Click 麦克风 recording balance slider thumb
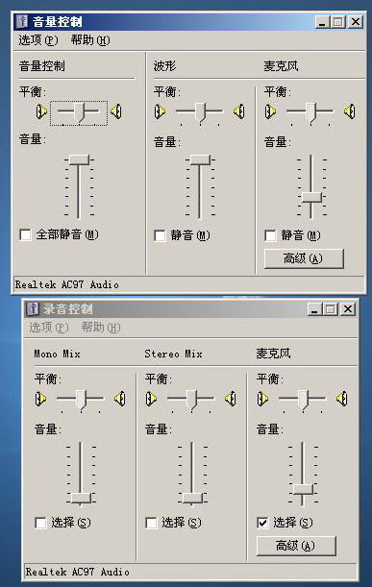 pos(303,400)
